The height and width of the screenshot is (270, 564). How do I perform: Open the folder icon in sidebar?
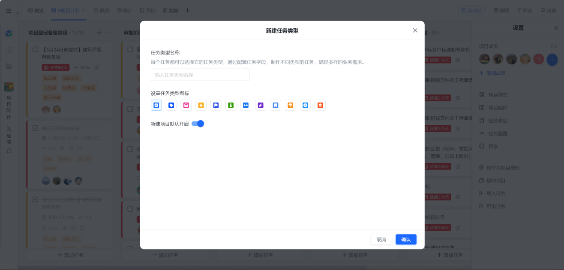(9, 66)
